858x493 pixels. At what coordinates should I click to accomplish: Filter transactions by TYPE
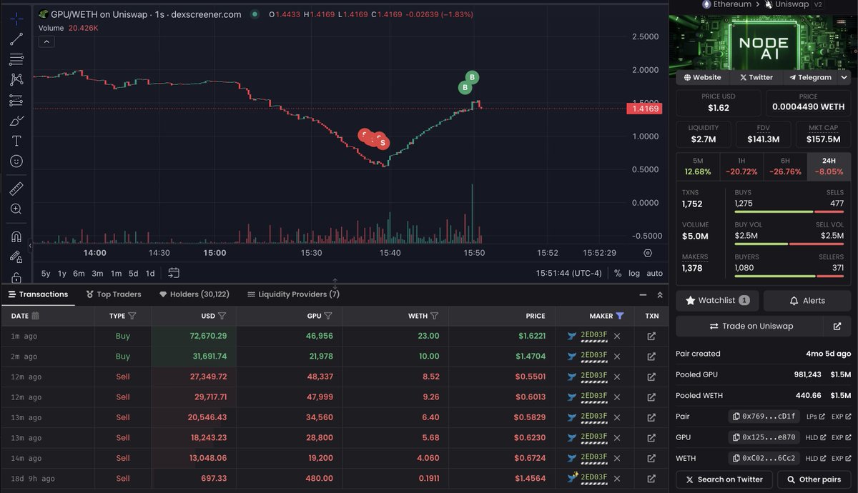[x=132, y=316]
